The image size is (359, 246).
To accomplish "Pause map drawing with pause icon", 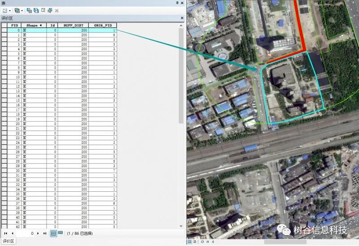I will click(x=208, y=242).
